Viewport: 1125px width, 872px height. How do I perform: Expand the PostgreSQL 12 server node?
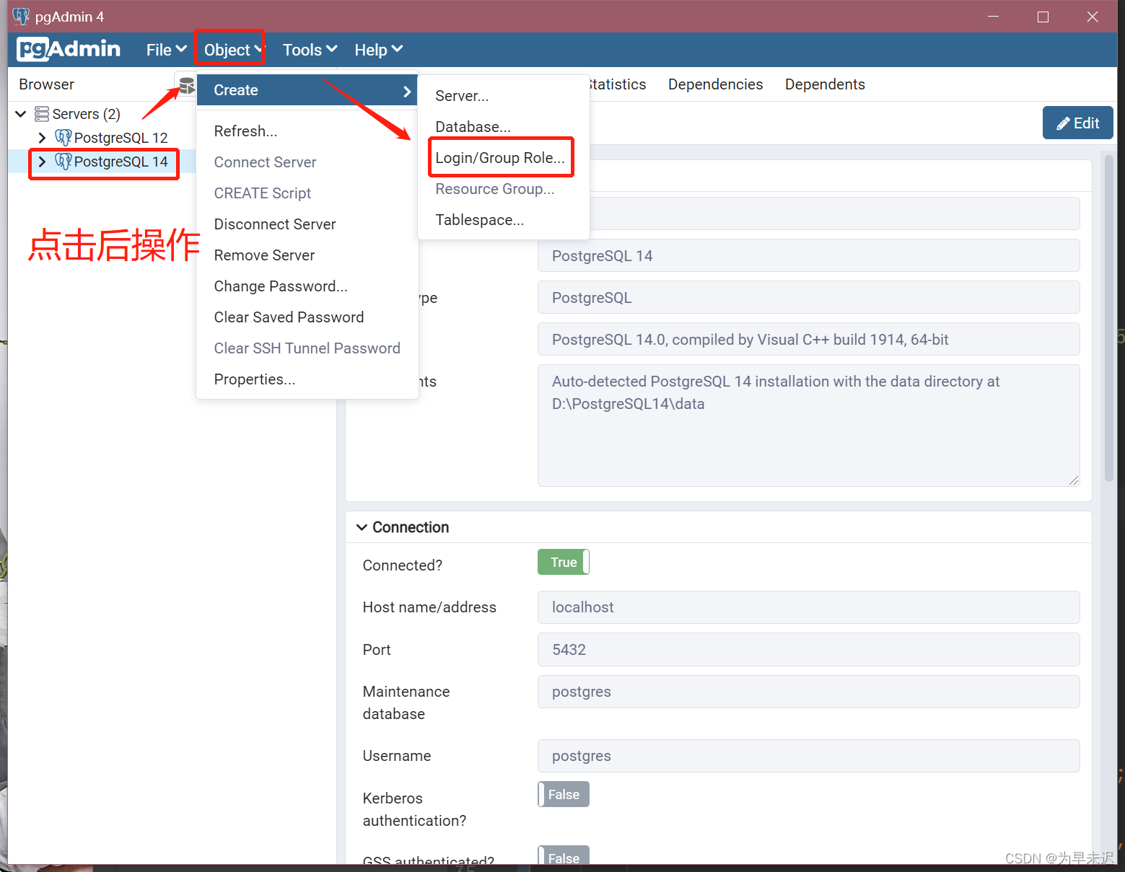coord(42,138)
